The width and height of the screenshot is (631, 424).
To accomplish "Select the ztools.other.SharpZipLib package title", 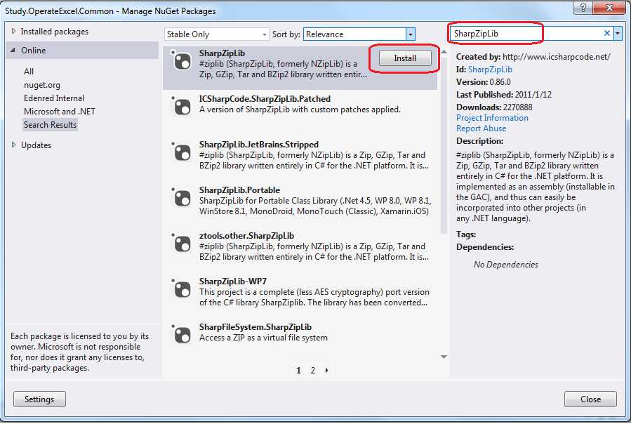I will coord(246,236).
